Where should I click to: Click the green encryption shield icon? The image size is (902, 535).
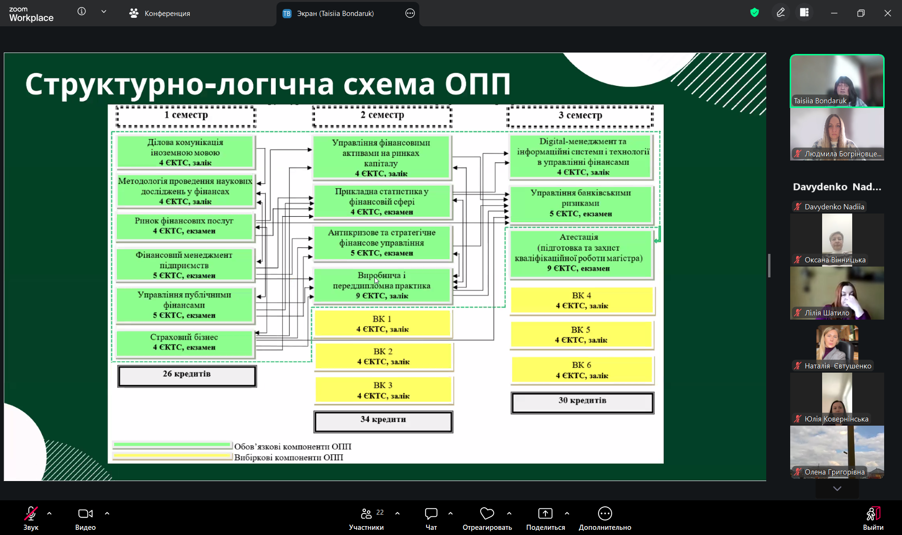754,13
